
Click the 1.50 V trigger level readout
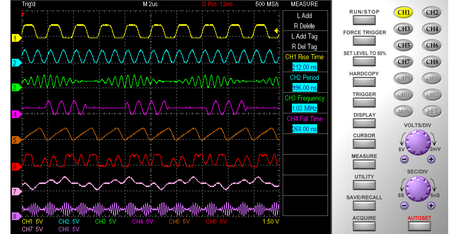pyautogui.click(x=271, y=222)
